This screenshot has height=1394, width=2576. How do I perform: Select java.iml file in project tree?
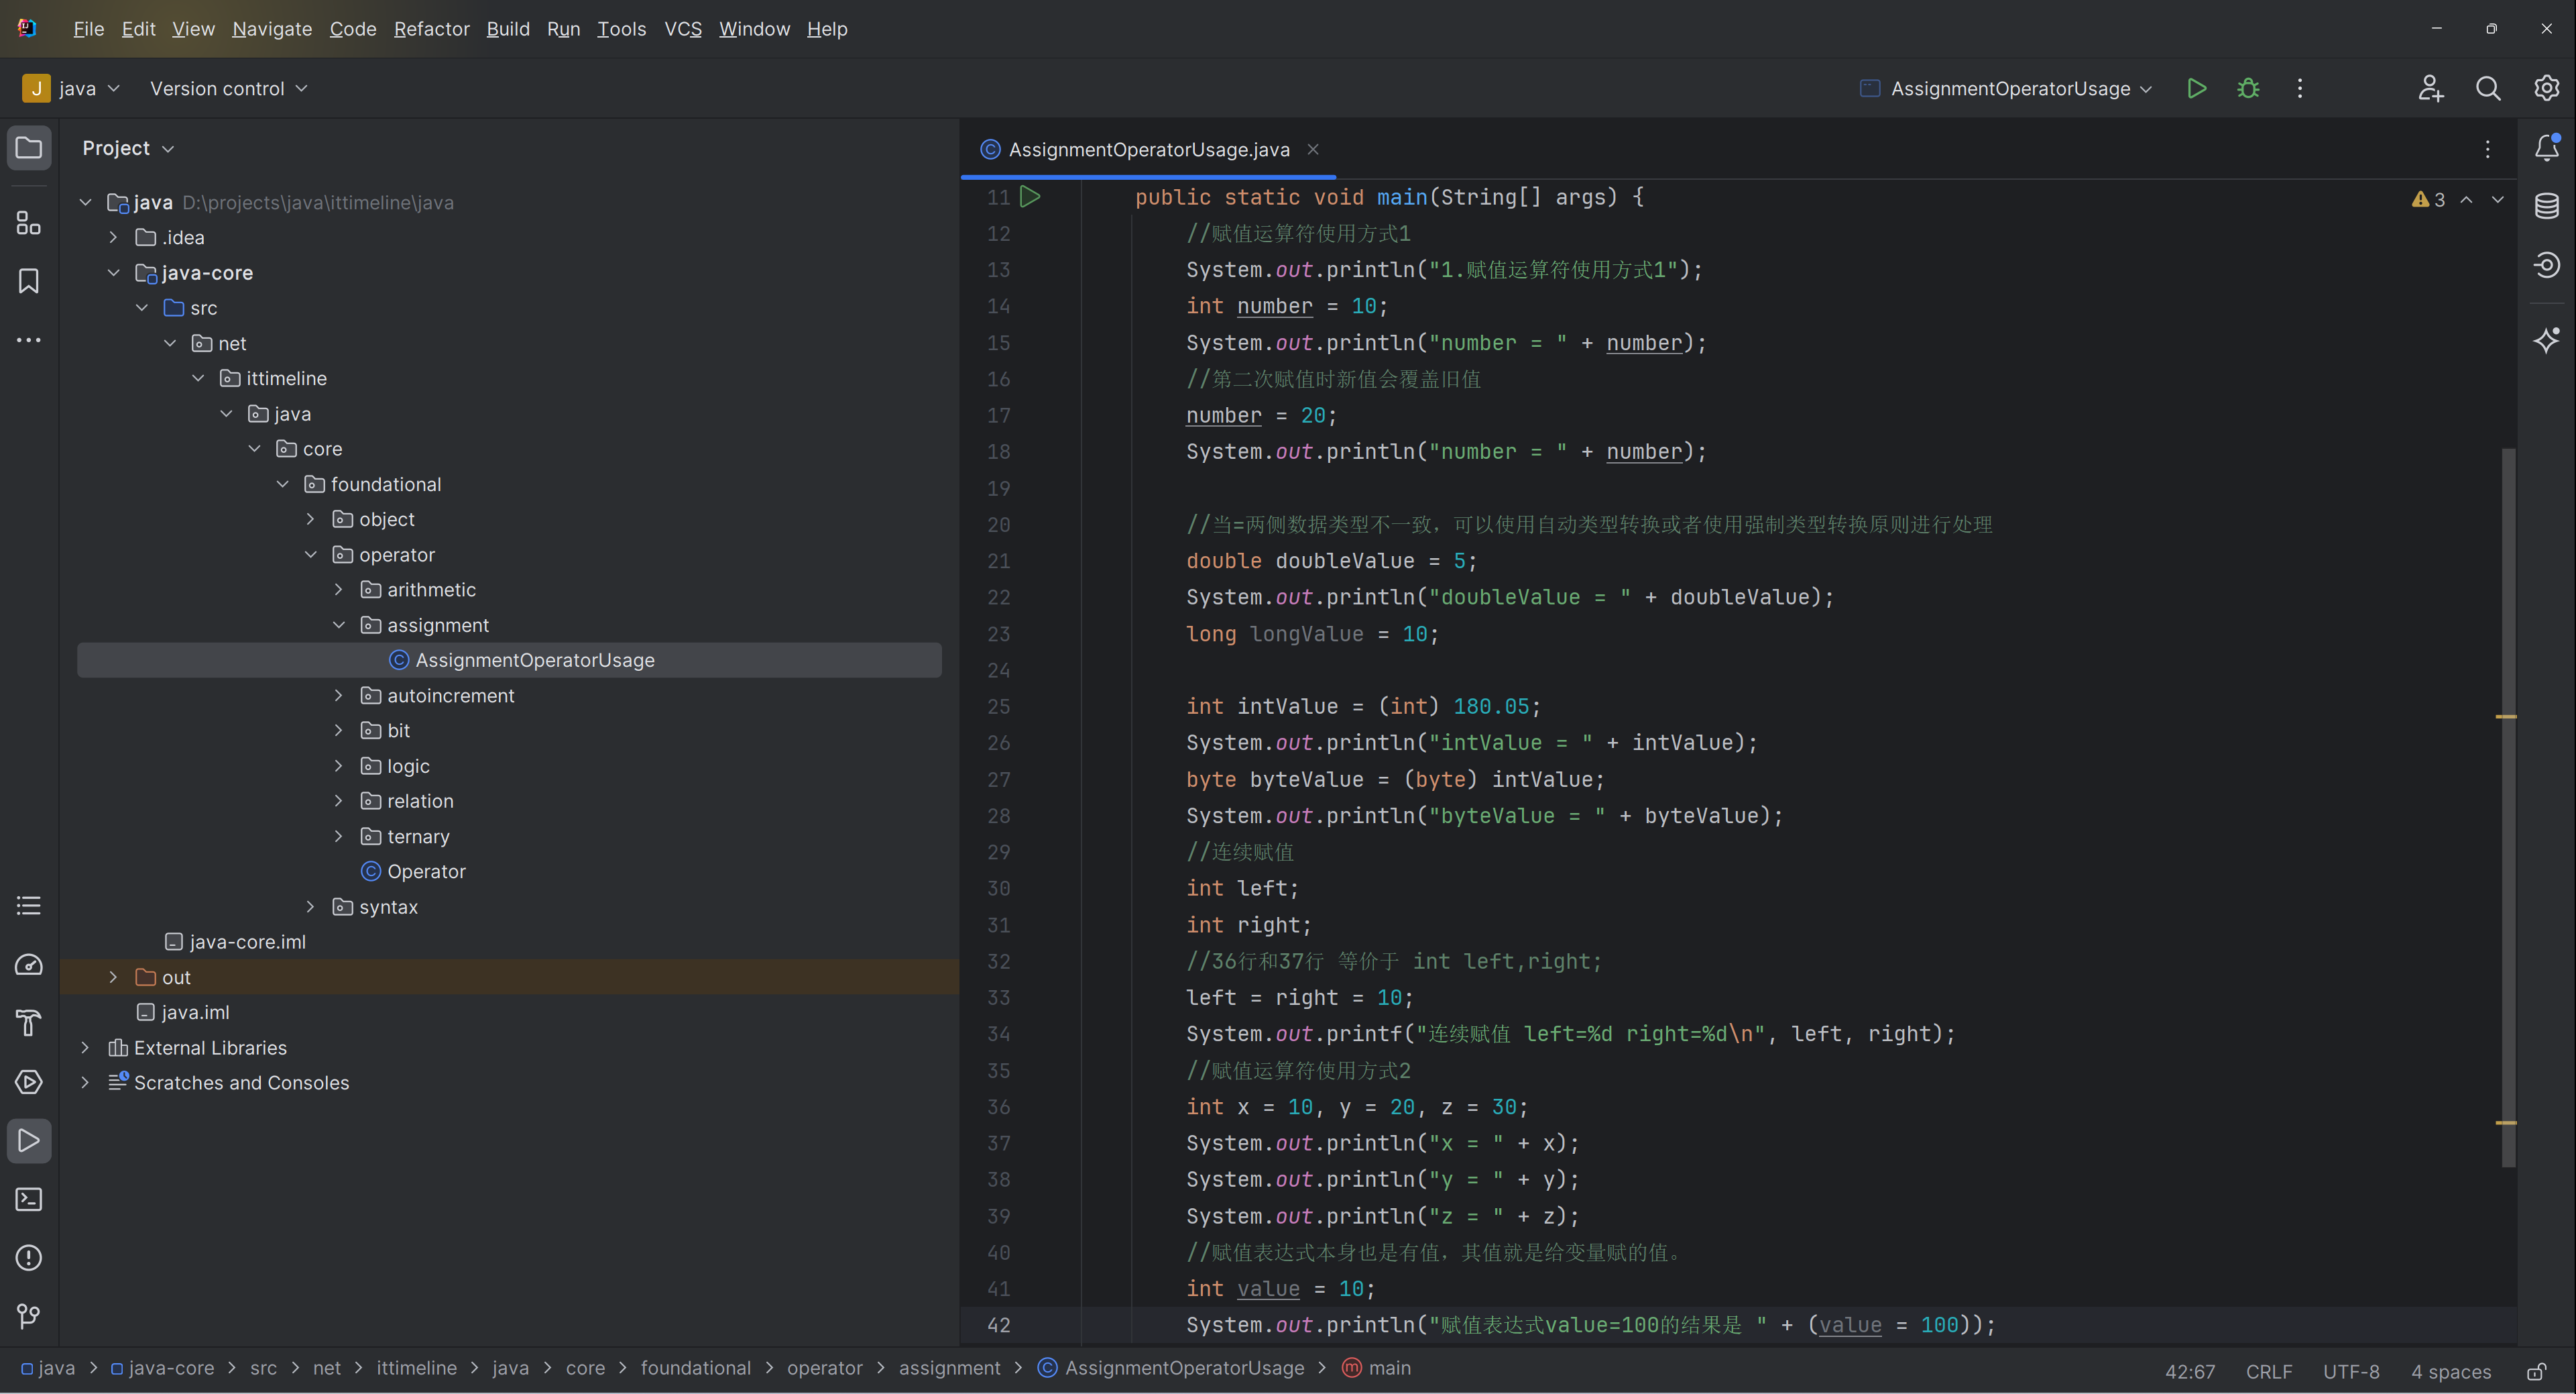pos(195,1012)
